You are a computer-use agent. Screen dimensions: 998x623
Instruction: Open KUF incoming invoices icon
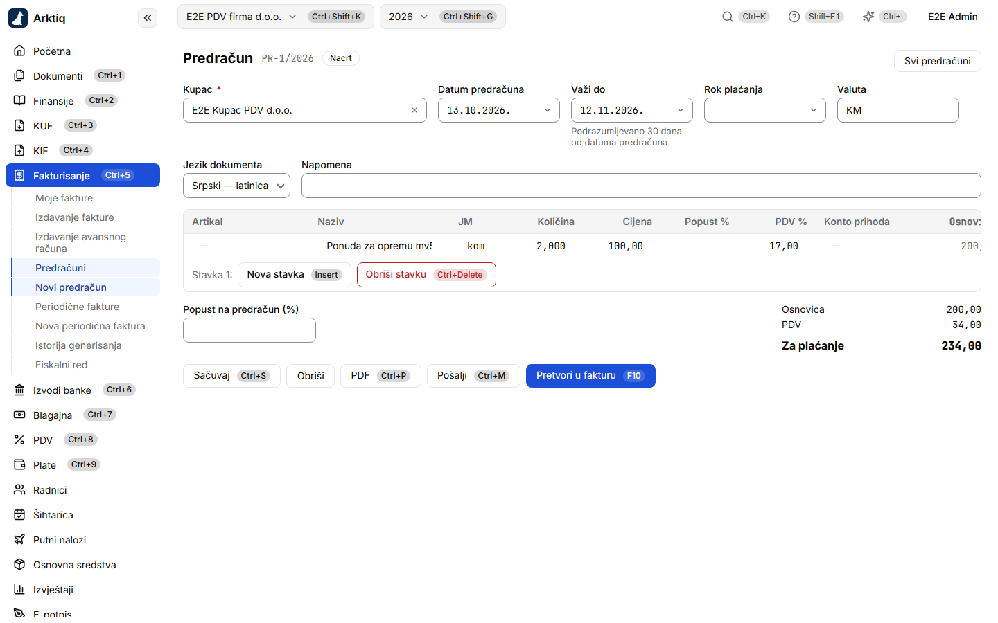point(19,125)
